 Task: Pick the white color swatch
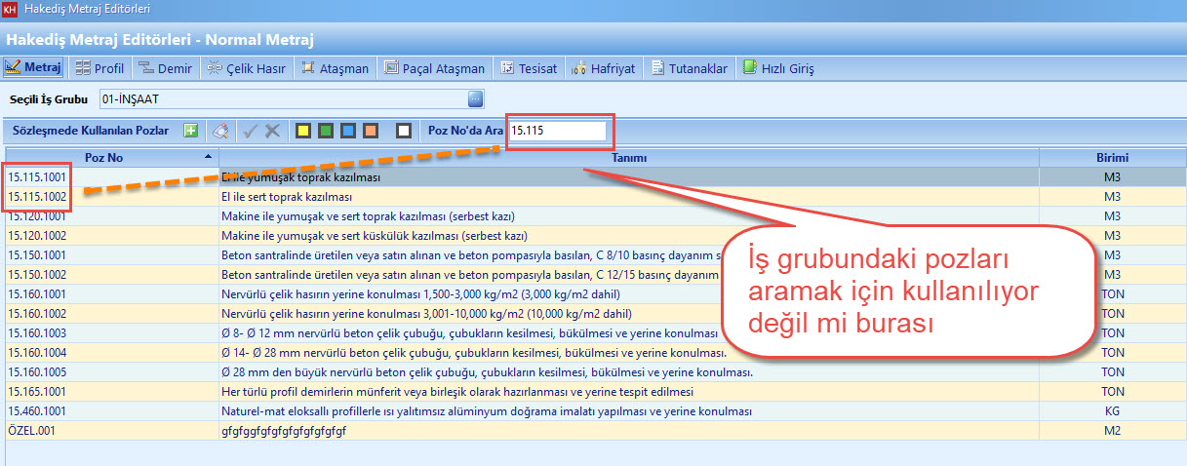pos(403,131)
